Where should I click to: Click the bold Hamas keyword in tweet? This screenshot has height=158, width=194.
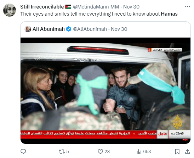pos(169,14)
